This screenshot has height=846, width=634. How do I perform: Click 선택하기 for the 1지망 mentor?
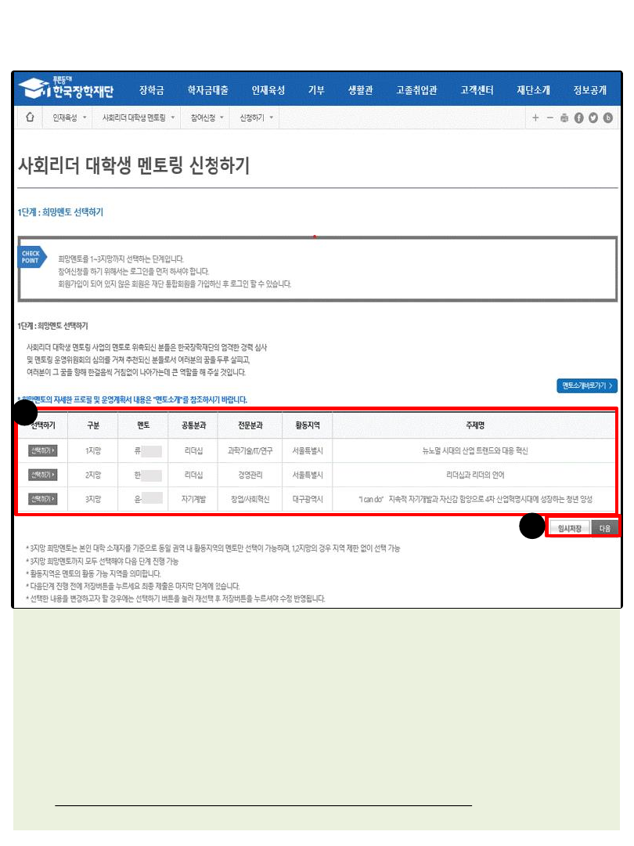point(42,451)
